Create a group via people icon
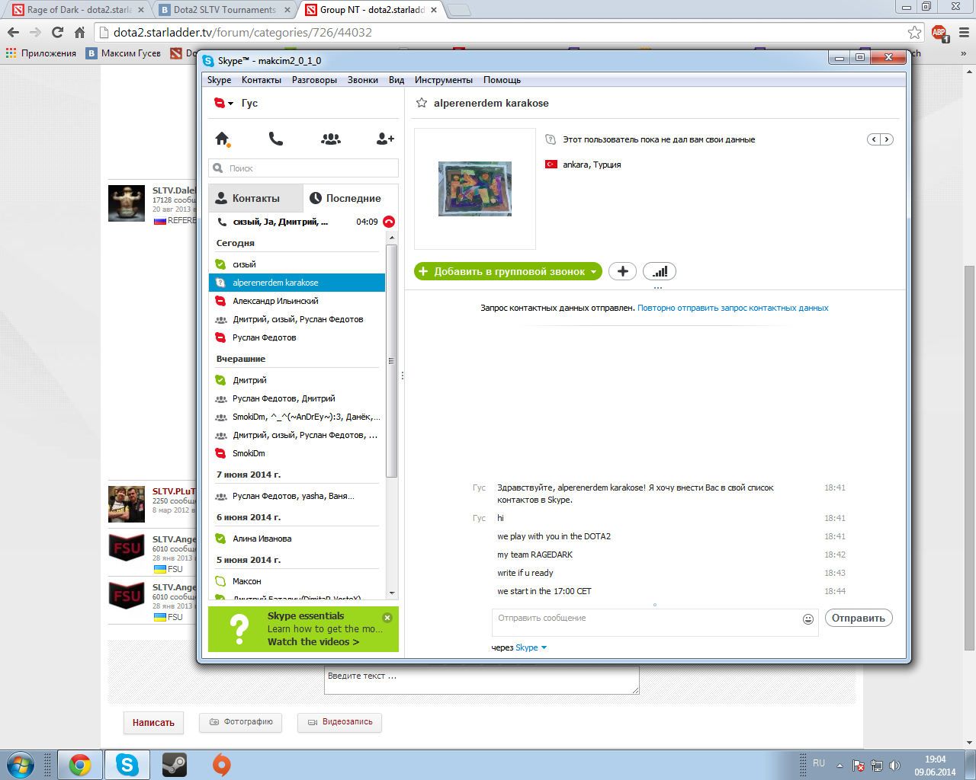Viewport: 976px width, 780px height. coord(331,139)
